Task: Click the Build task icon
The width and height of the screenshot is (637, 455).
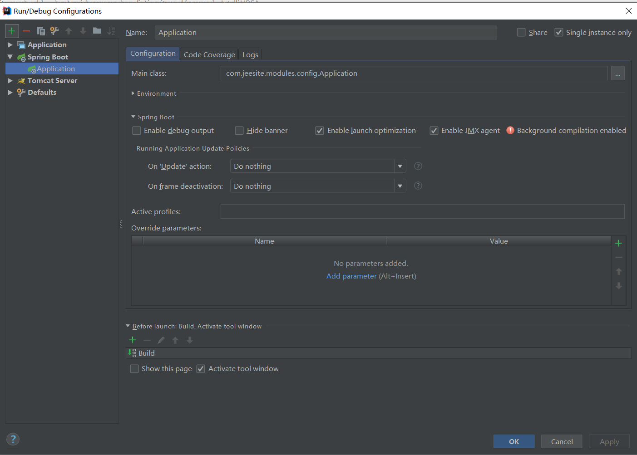Action: [132, 353]
